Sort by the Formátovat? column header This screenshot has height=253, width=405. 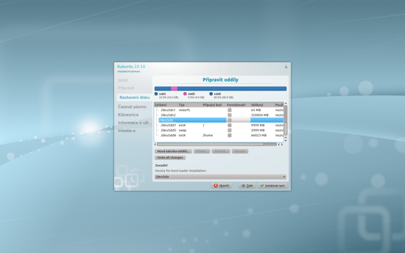[238, 105]
